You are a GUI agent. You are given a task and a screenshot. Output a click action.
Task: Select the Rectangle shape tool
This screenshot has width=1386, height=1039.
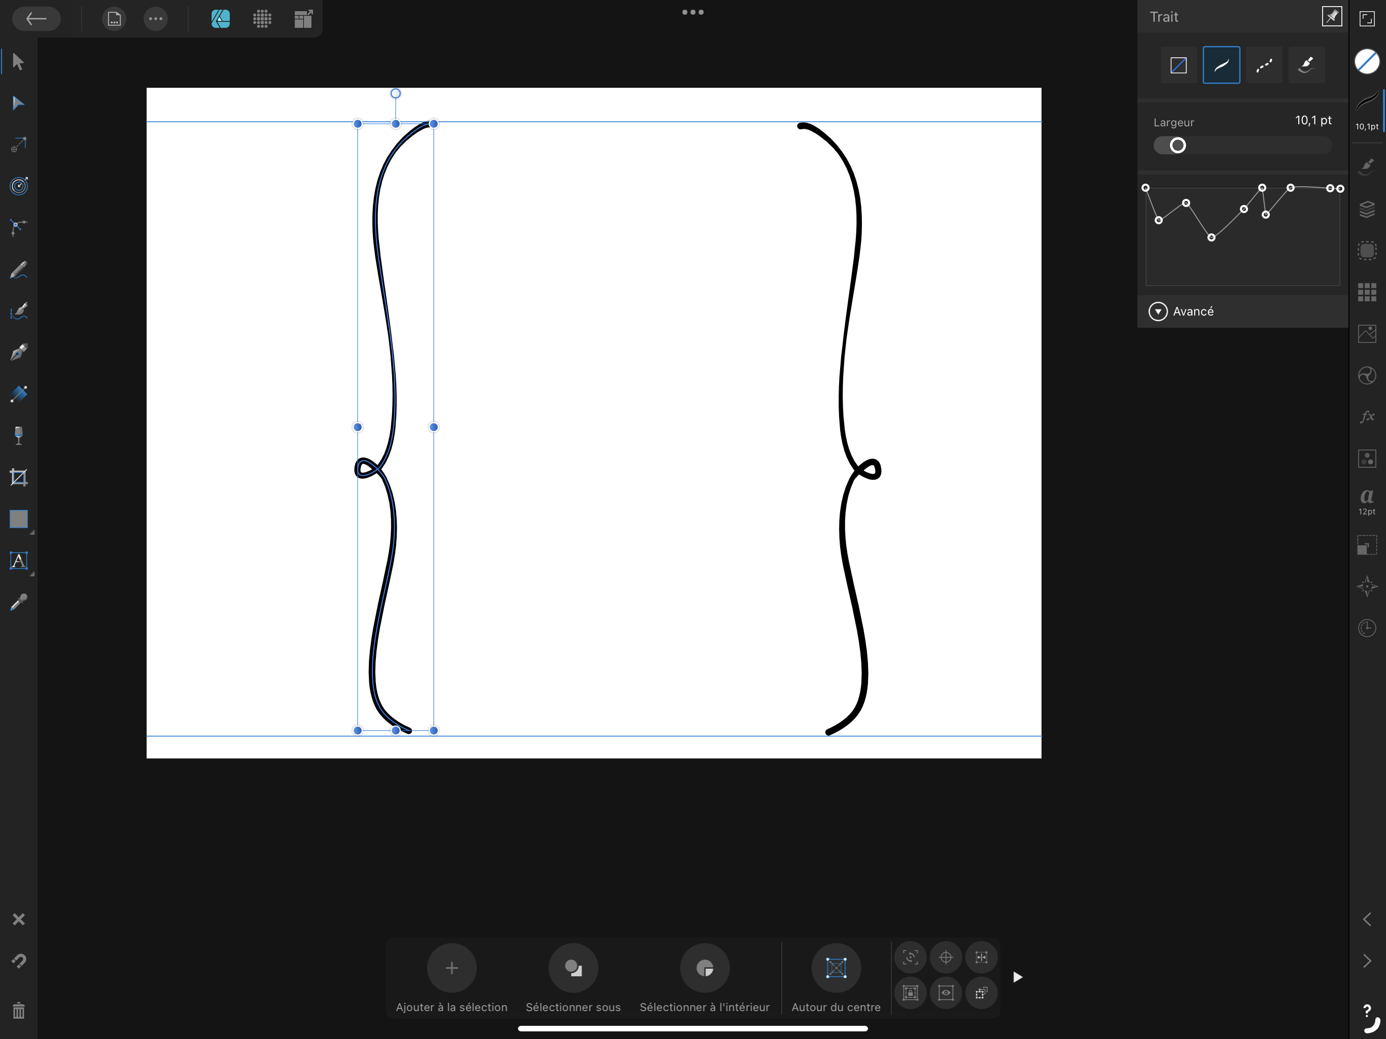coord(18,519)
